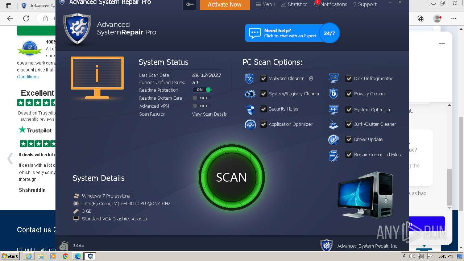Image resolution: width=464 pixels, height=261 pixels.
Task: Click the last scan date 09/12/2023
Action: tap(206, 75)
